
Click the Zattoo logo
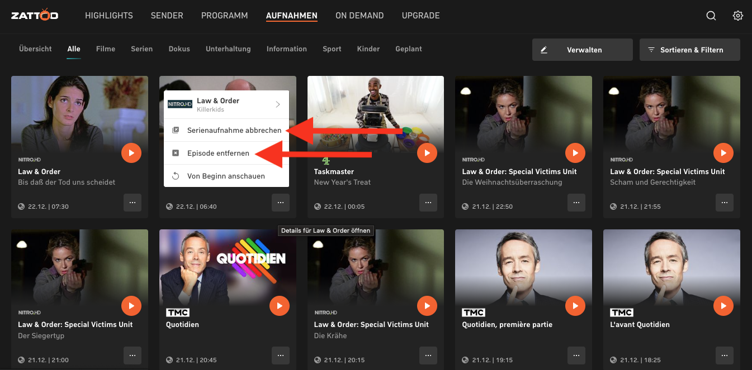[35, 16]
